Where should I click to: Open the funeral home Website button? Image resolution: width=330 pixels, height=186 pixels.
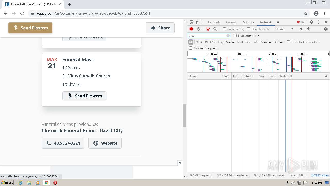(105, 143)
